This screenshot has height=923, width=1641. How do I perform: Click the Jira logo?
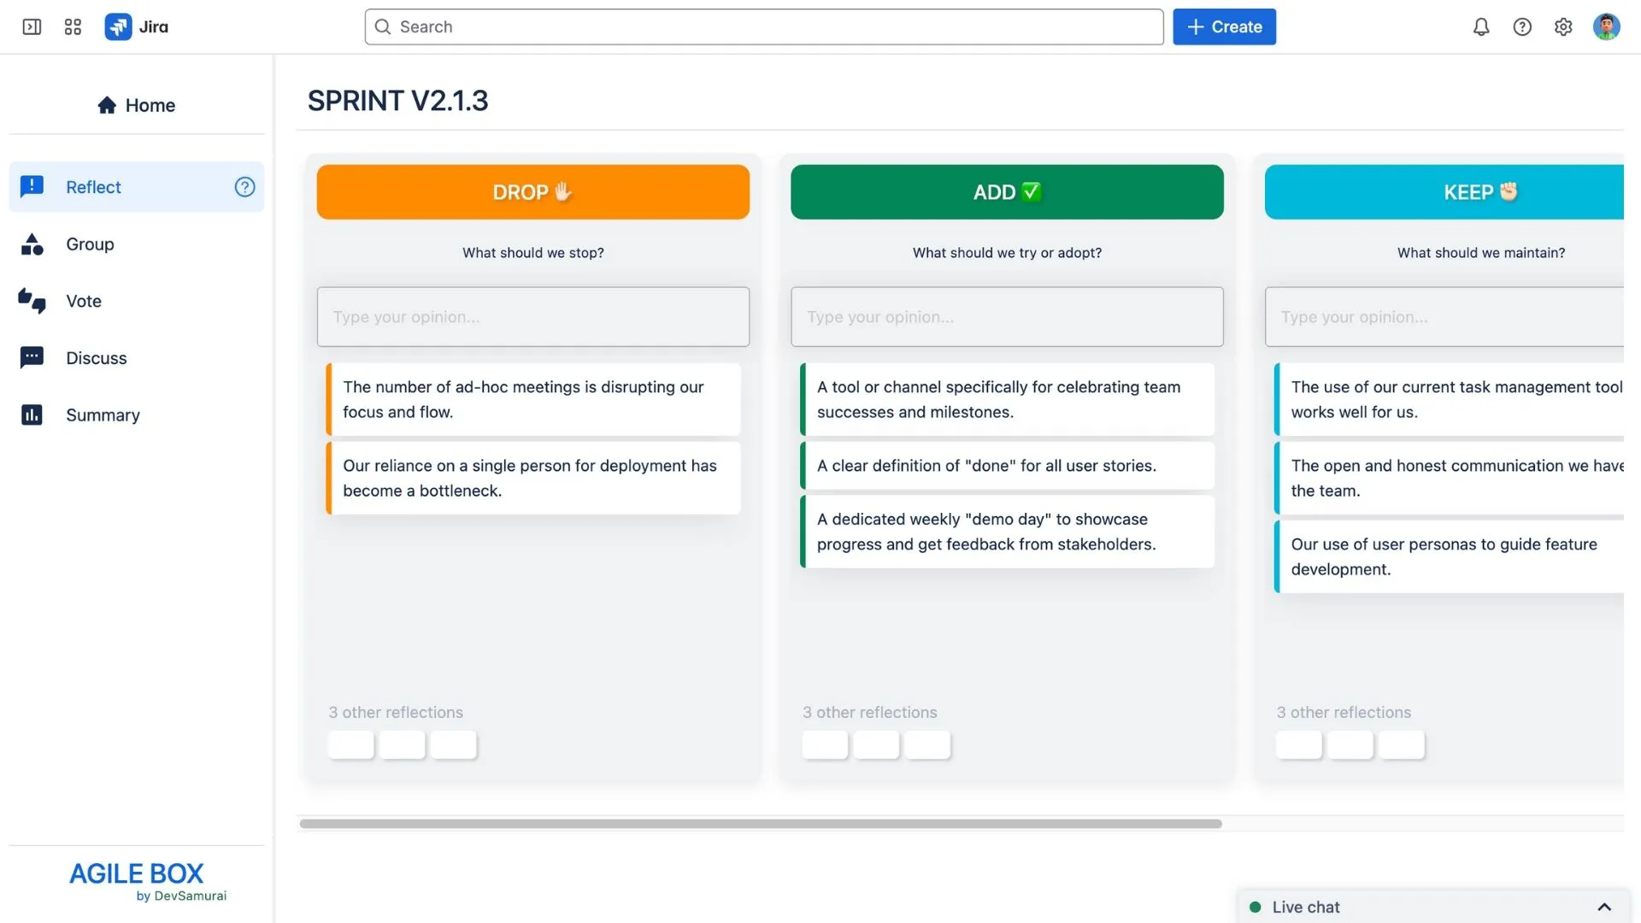coord(137,26)
